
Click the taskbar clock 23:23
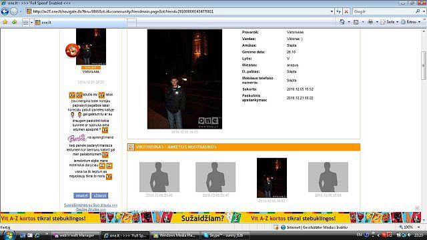419,235
